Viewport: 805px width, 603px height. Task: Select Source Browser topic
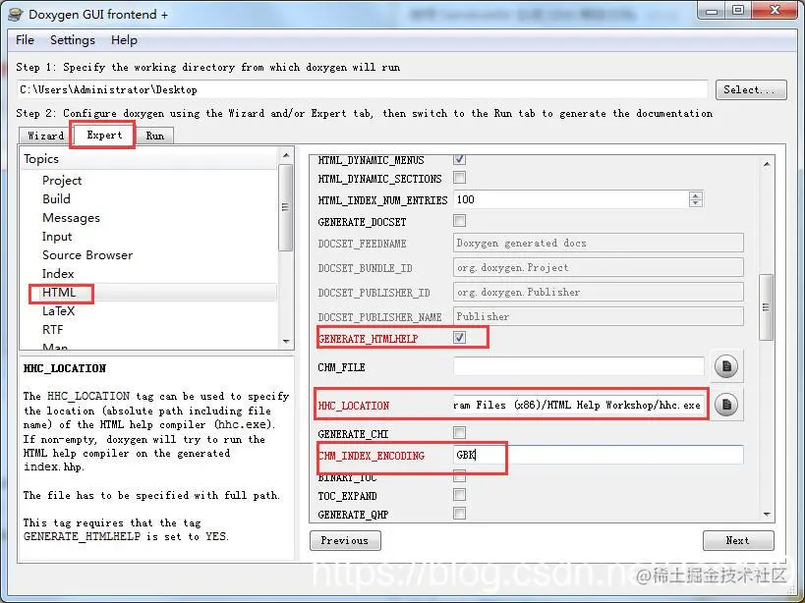click(87, 254)
